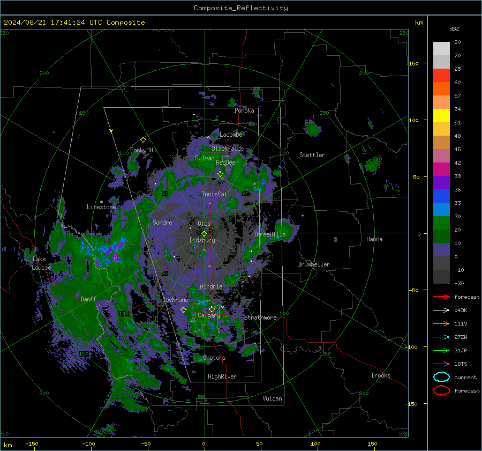Click the -150 tick label on bottom axis
Viewport: 482px width, 451px height.
32,443
